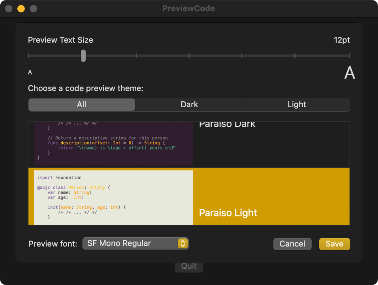Filter themes to Light only
The width and height of the screenshot is (378, 285).
(x=296, y=104)
